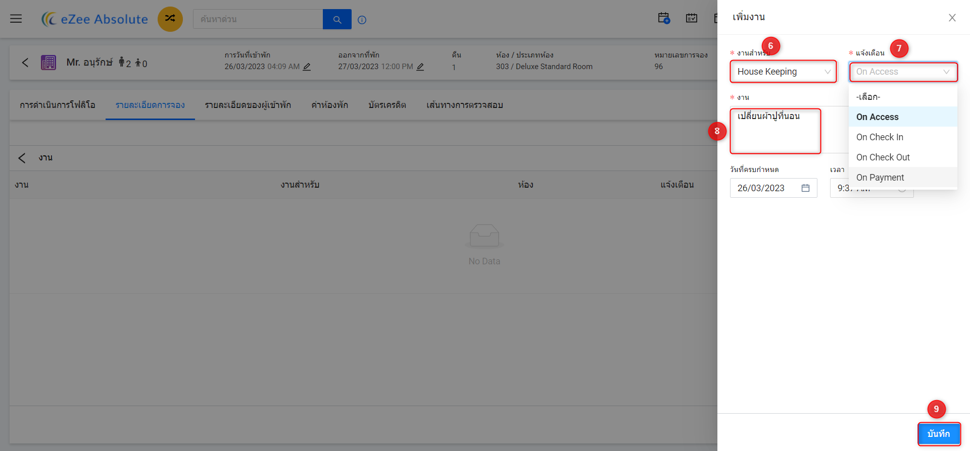Go back using arrow beside Mr. อนุรักษ์
Viewport: 970px width, 451px height.
[25, 63]
